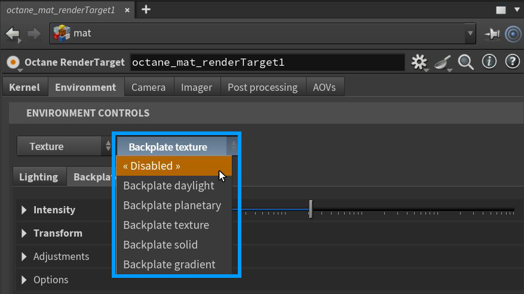Add a new pane tab with plus
524x294 pixels.
click(x=146, y=9)
